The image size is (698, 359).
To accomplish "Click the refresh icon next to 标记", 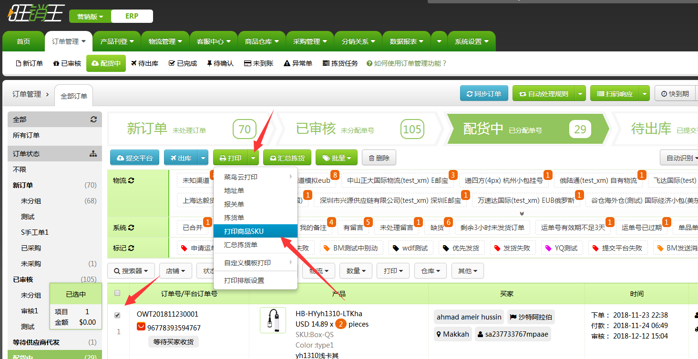I will click(131, 248).
